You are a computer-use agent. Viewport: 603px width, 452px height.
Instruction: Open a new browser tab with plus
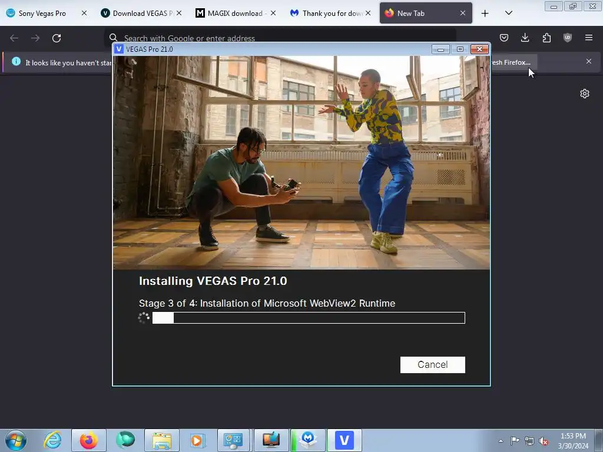click(485, 14)
